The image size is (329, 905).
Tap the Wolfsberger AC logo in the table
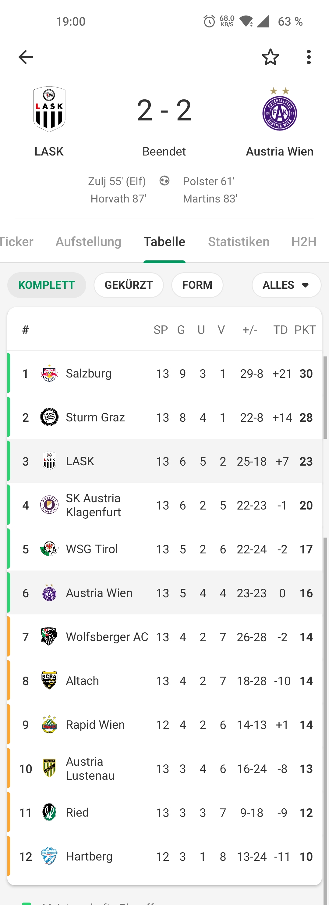click(49, 637)
